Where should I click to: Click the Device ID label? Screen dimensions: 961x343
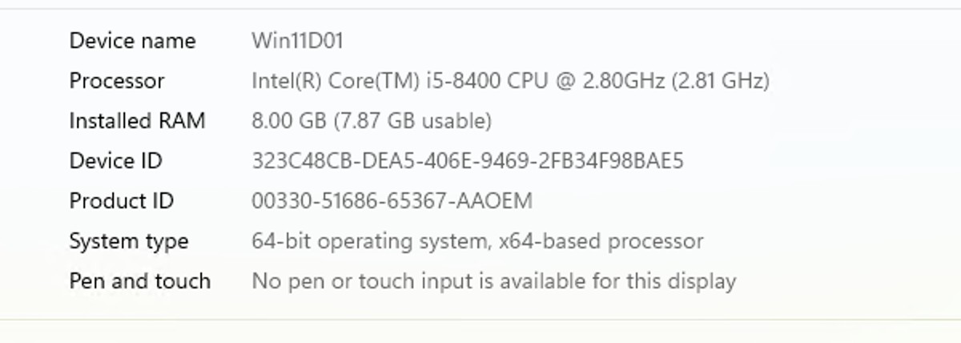coord(115,161)
